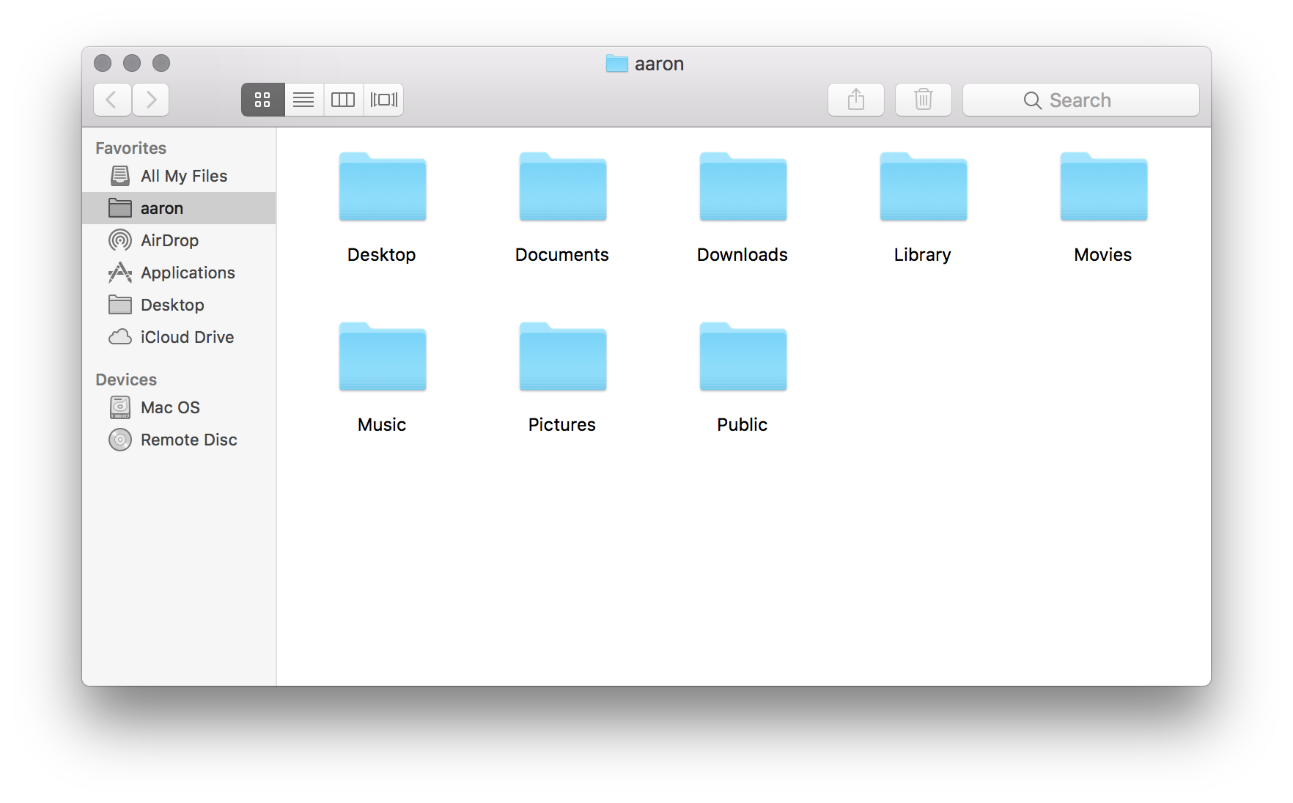This screenshot has width=1293, height=803.
Task: Click the Music folder name label
Action: 382,425
